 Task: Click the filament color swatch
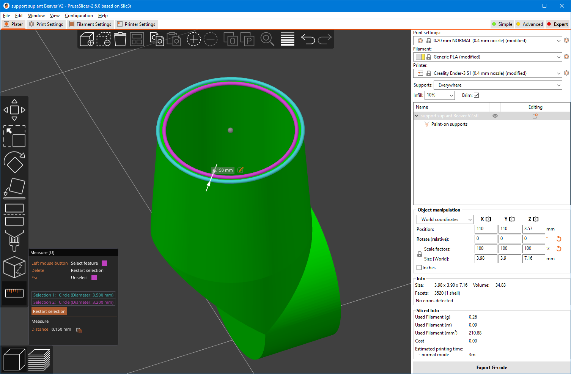(420, 57)
